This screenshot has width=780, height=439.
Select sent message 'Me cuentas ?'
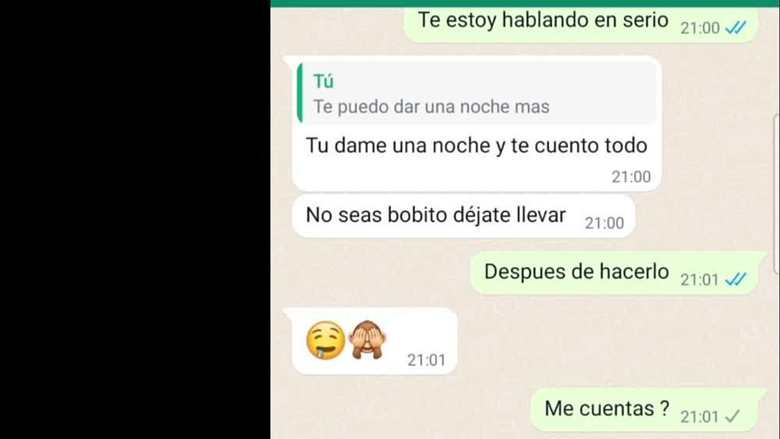607,409
